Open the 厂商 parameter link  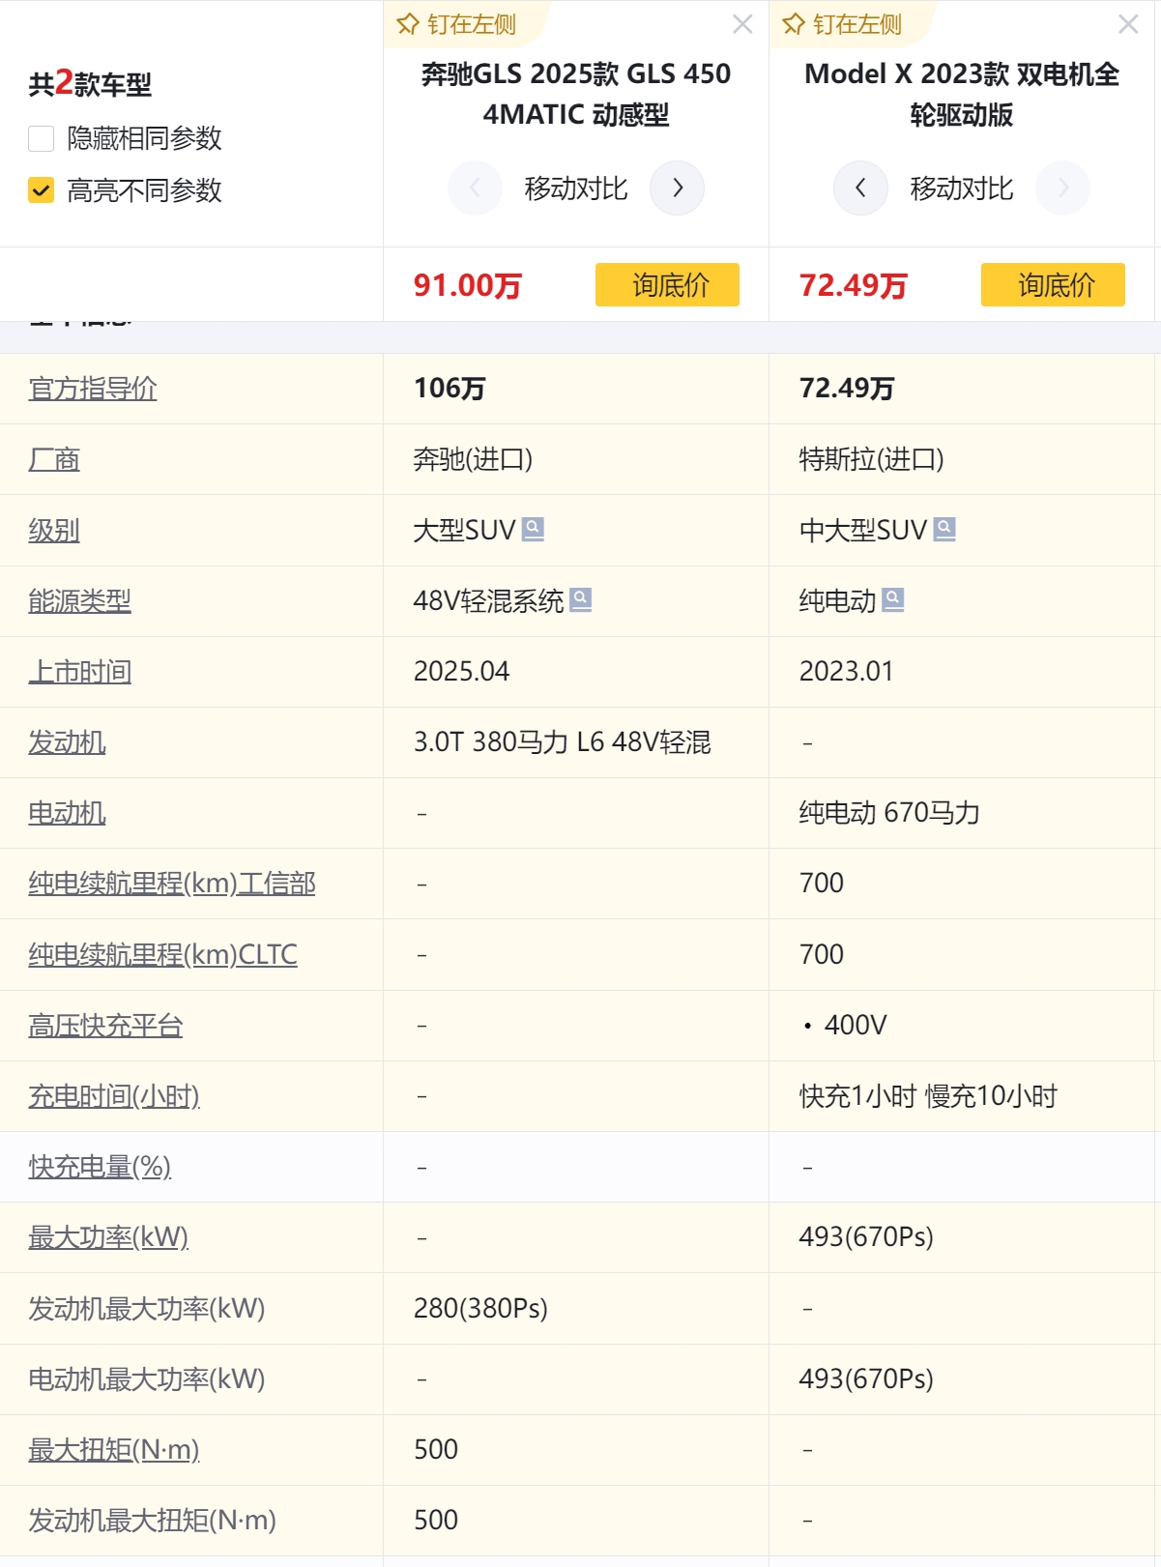pyautogui.click(x=54, y=459)
